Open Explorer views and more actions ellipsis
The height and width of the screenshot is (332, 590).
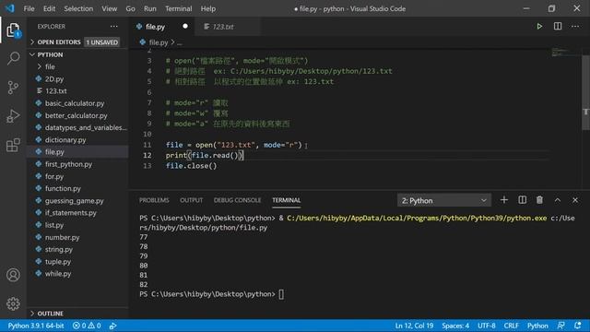pyautogui.click(x=114, y=27)
